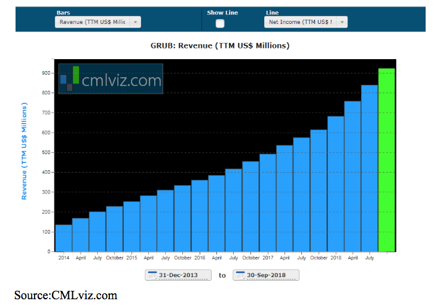434x307 pixels.
Task: Click the start date field 31-Dec-2013
Action: [178, 275]
